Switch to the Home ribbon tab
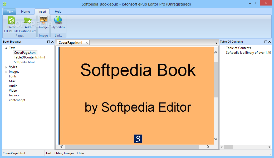The image size is (274, 158). (x=26, y=12)
